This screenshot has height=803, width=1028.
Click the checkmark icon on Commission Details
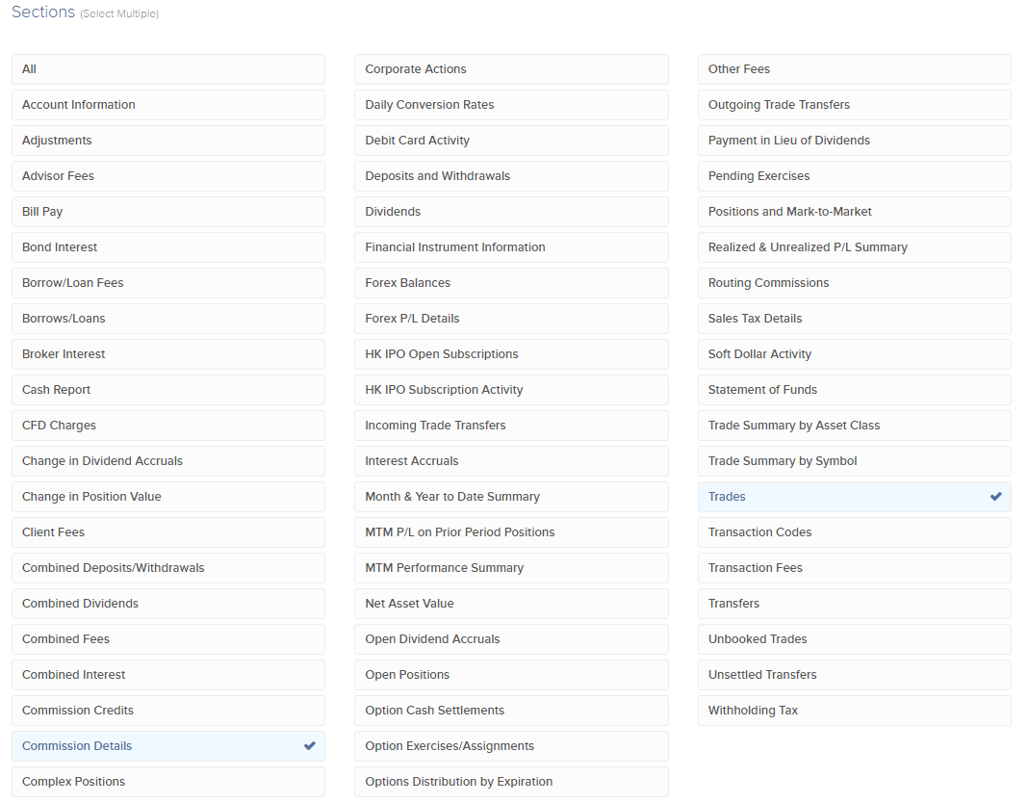(309, 746)
